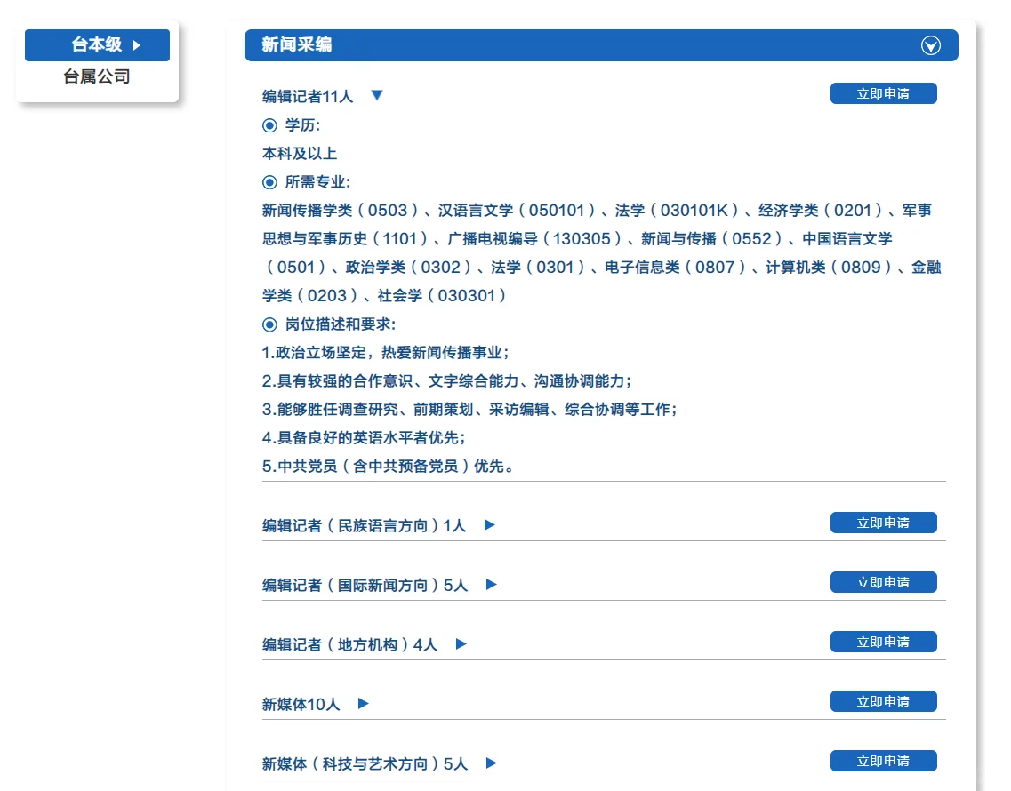Select the 台本级 sidebar tab
Image resolution: width=1011 pixels, height=791 pixels.
coord(96,44)
